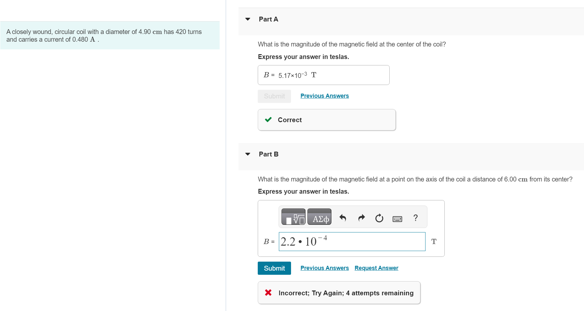Click the green checkmark beside Correct
This screenshot has width=584, height=311.
268,119
